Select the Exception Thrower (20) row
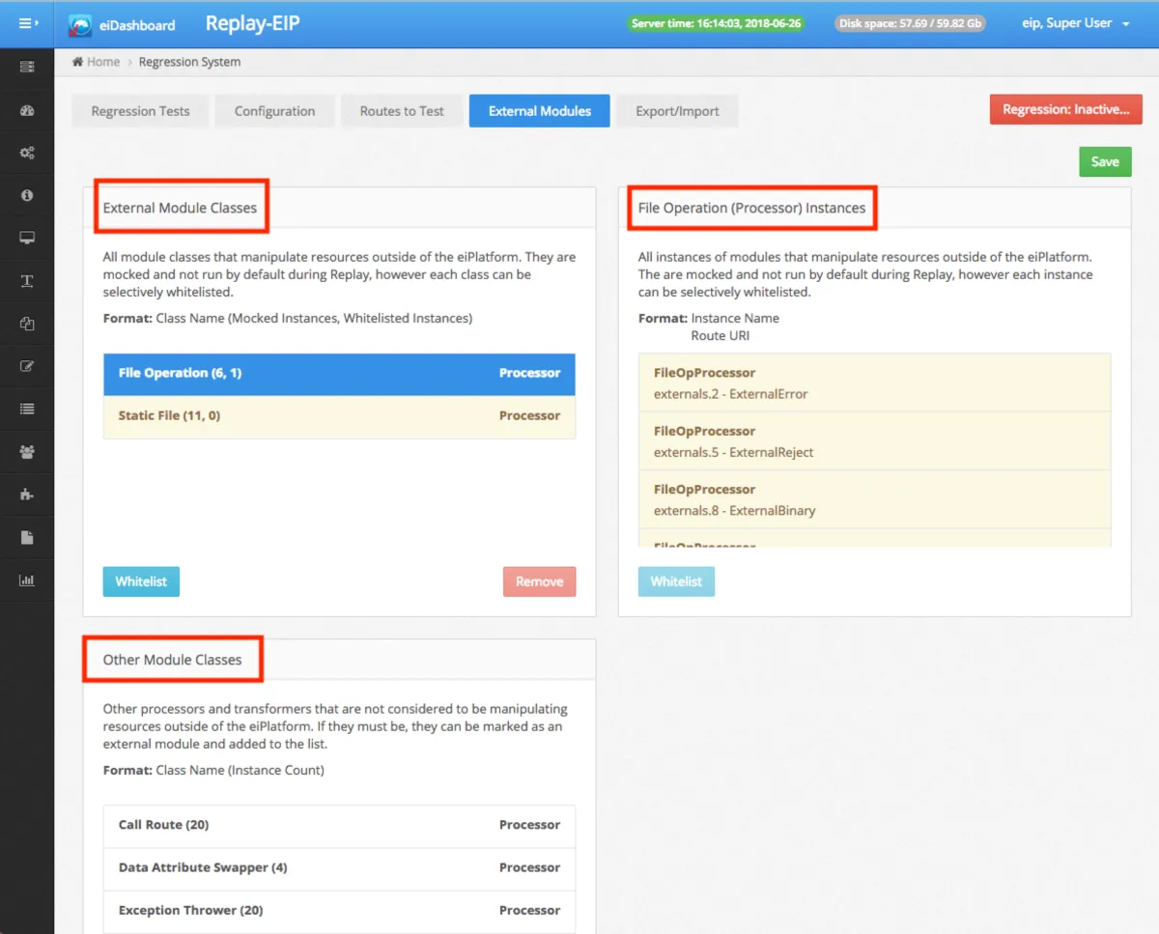Viewport: 1159px width, 934px height. 339,911
